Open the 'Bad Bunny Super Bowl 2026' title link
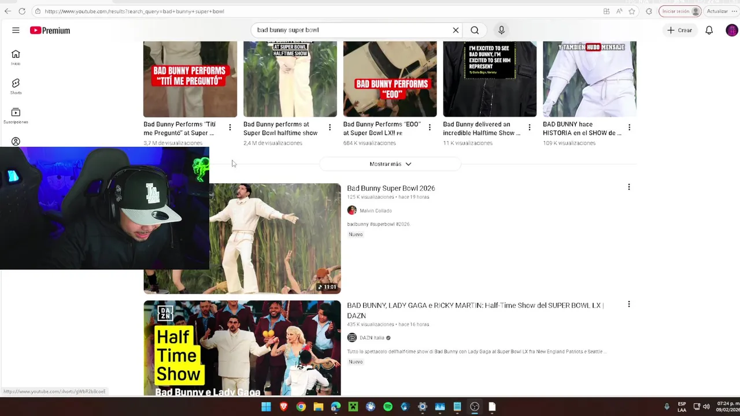740x416 pixels. click(391, 188)
